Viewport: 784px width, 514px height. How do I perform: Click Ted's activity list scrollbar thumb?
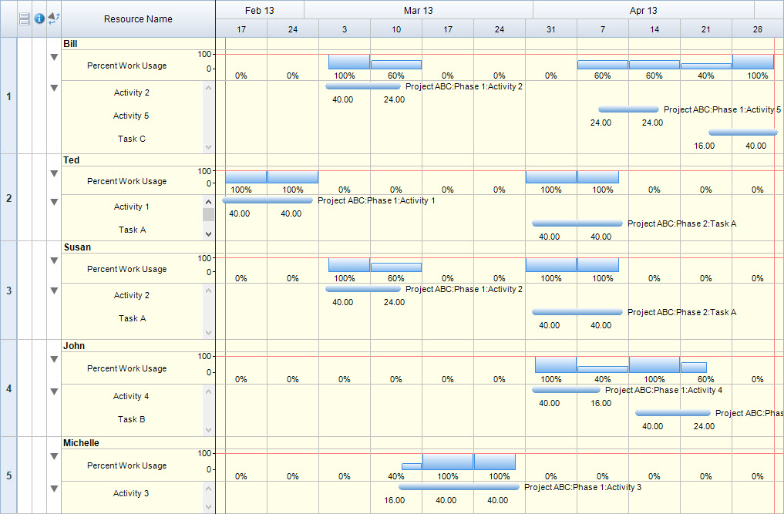pos(208,214)
